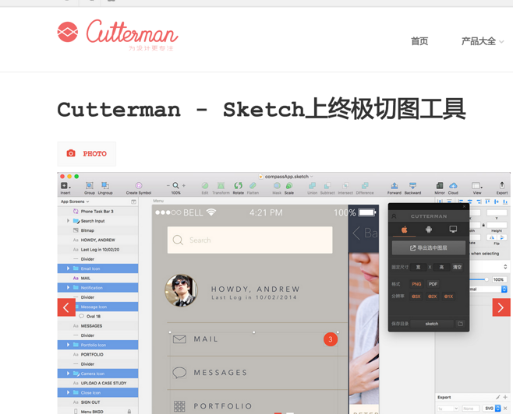Screen dimensions: 513x414
Task: Click the zoom in plus icon
Action: tap(184, 185)
